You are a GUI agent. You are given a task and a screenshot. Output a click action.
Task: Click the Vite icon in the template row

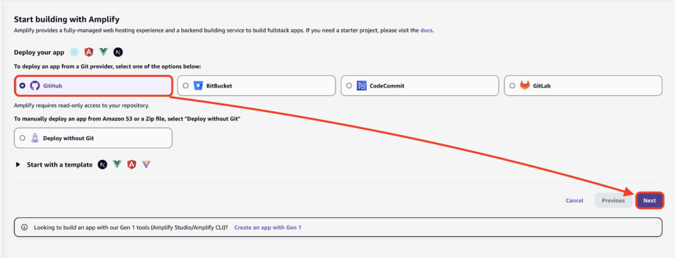pyautogui.click(x=146, y=165)
